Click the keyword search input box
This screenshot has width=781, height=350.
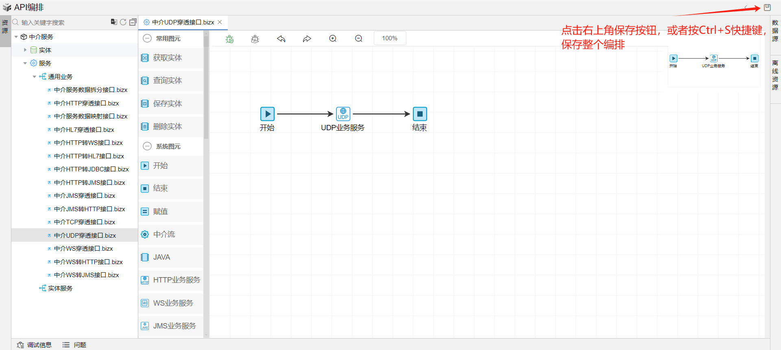click(x=61, y=22)
